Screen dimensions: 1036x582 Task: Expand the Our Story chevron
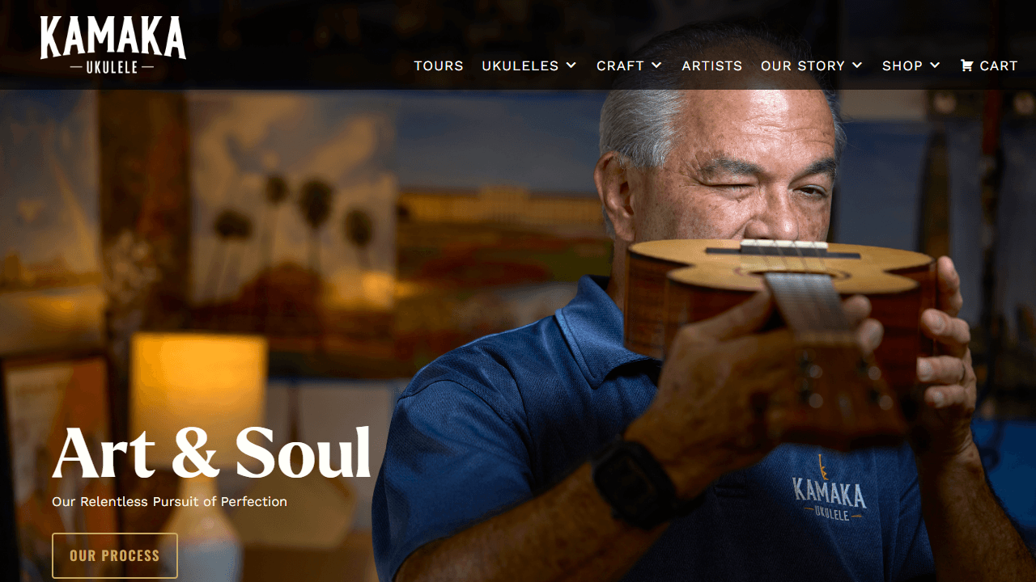(x=857, y=65)
